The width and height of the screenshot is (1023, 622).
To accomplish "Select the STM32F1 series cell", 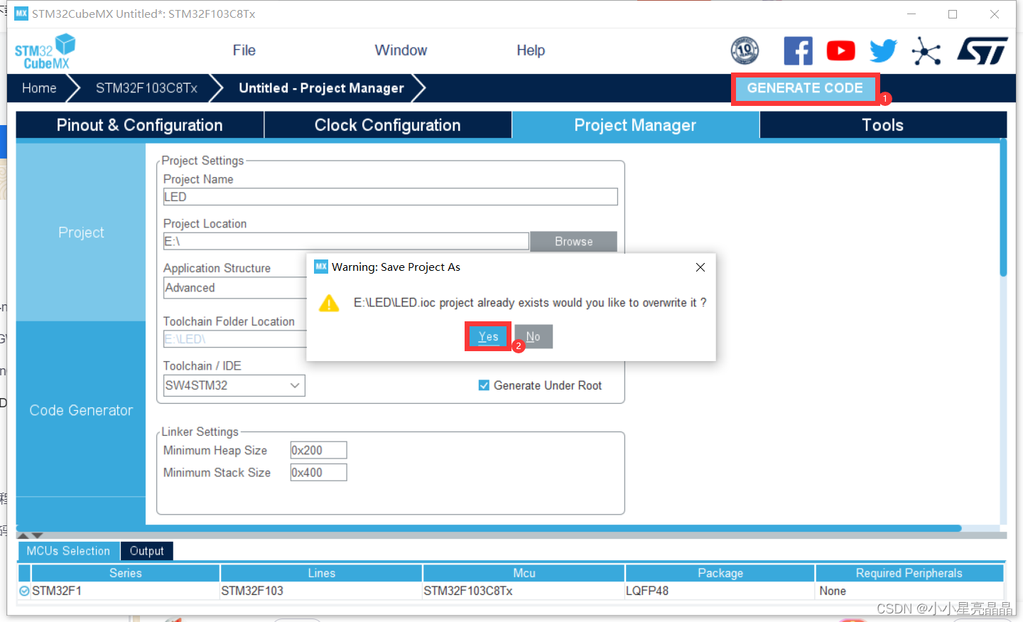I will [126, 591].
